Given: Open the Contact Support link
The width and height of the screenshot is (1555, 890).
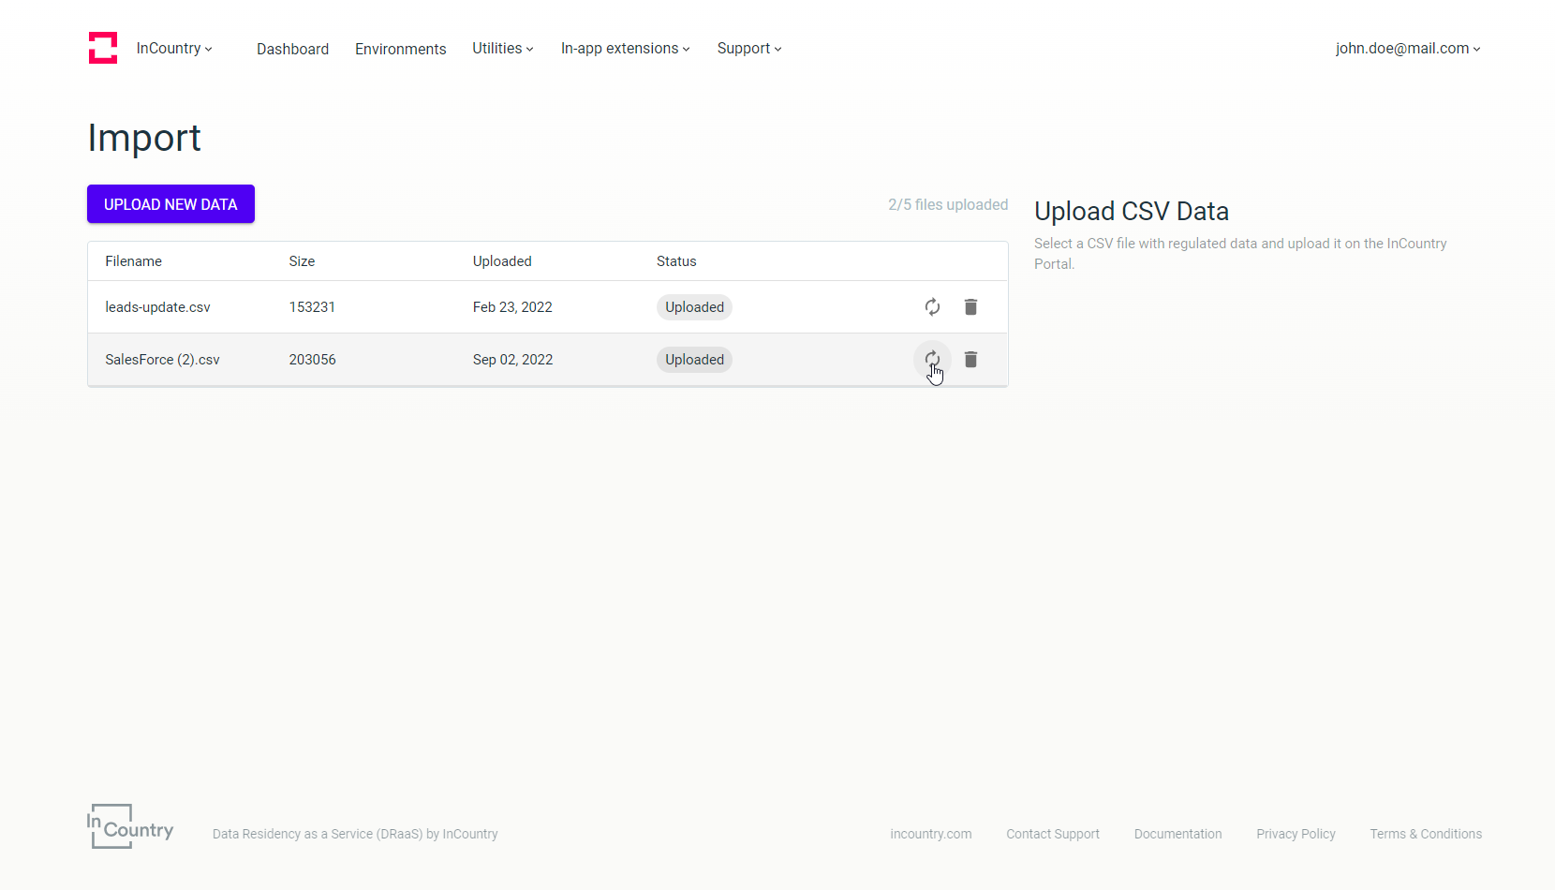Looking at the screenshot, I should click(1053, 834).
